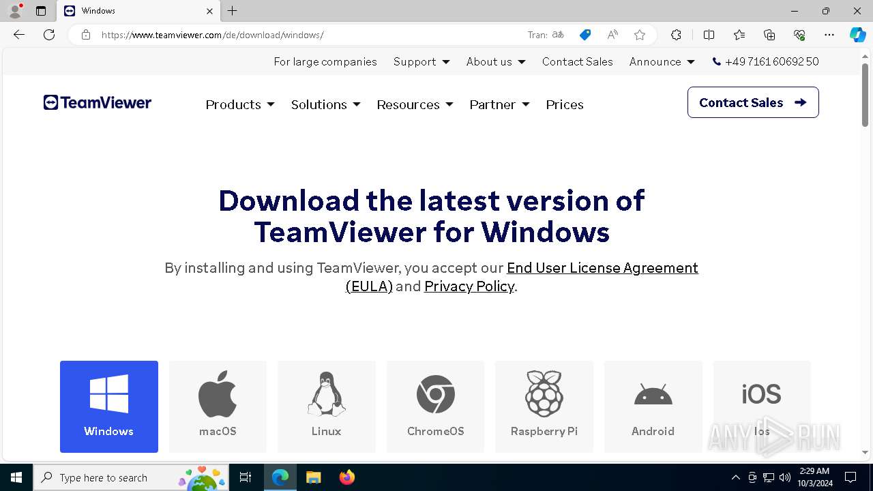The image size is (873, 491).
Task: Select the Android platform tile
Action: pyautogui.click(x=653, y=406)
